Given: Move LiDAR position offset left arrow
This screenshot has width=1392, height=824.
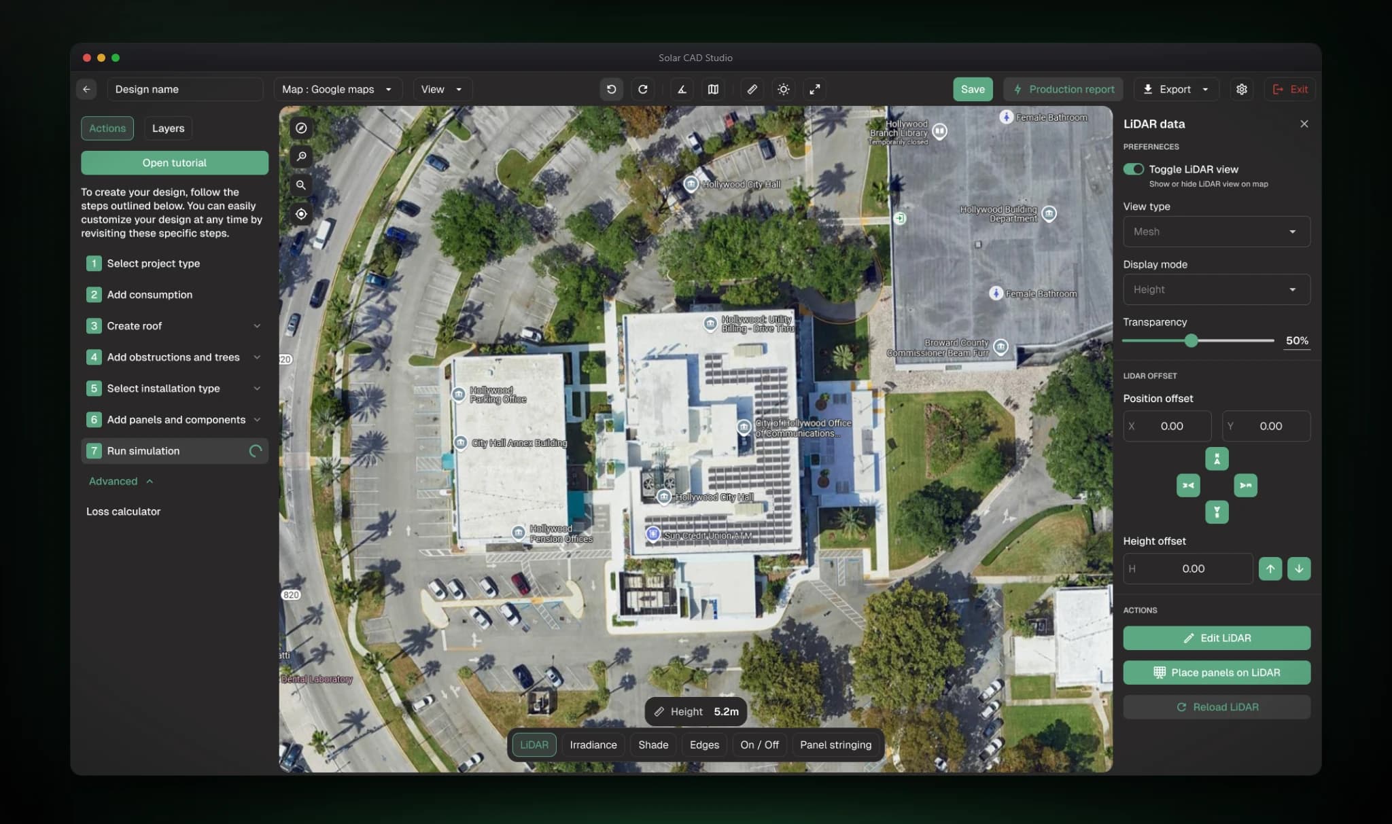Looking at the screenshot, I should click(x=1188, y=486).
